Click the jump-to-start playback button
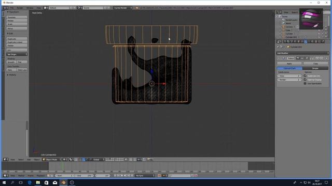This screenshot has height=186, width=332. [x=115, y=176]
